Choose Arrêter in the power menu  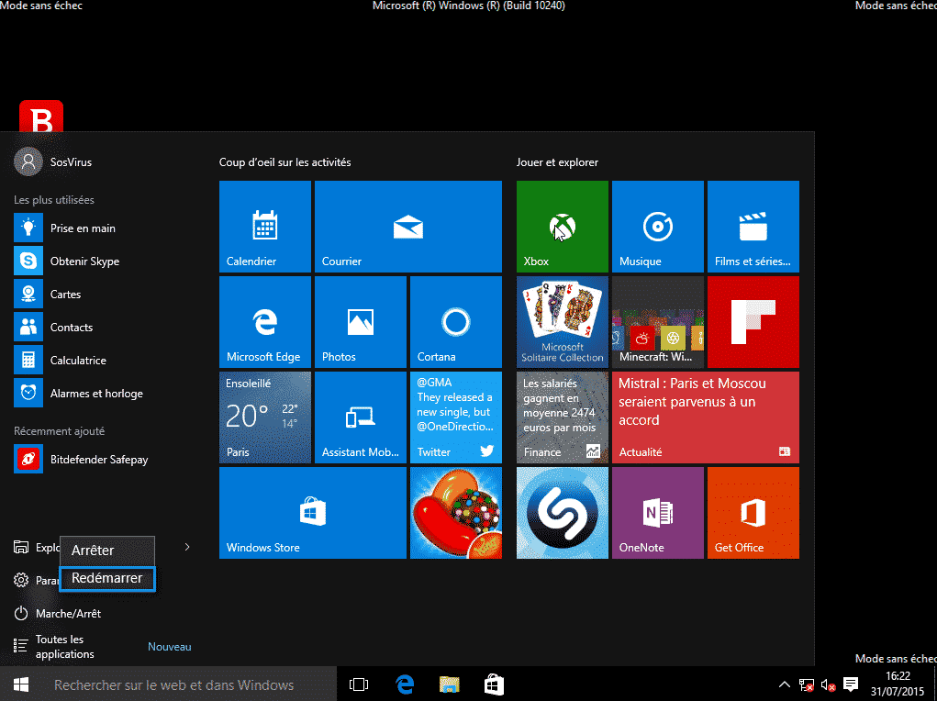[x=107, y=551]
